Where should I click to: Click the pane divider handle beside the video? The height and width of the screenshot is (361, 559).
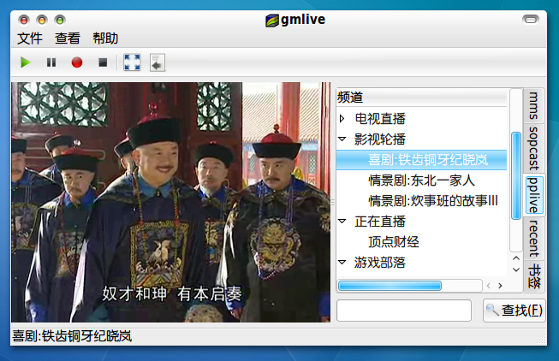tap(333, 202)
